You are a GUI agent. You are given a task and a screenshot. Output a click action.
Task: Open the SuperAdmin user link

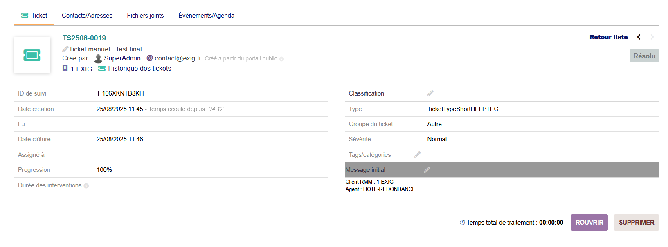122,58
